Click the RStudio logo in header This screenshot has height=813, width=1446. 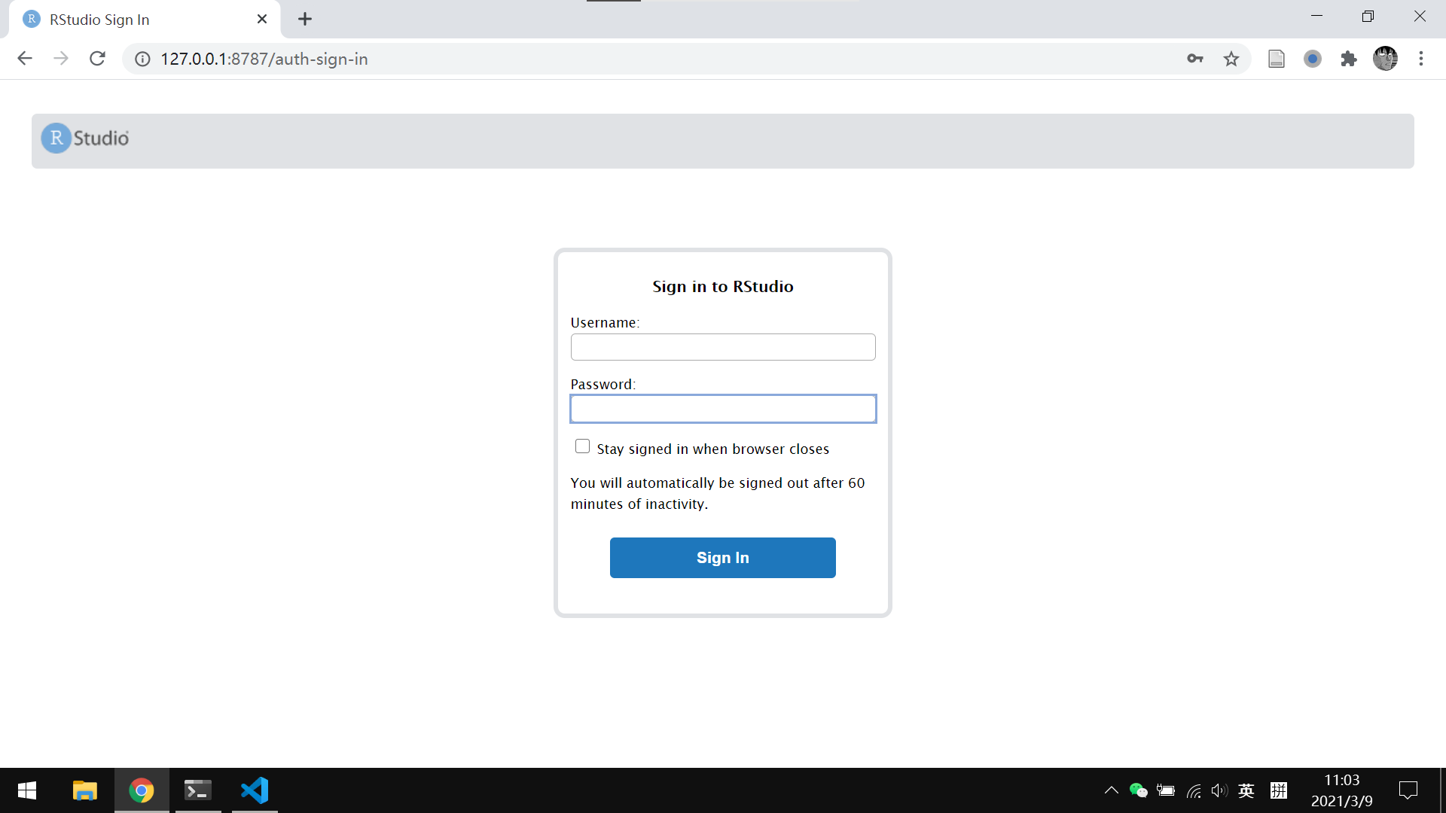[85, 139]
